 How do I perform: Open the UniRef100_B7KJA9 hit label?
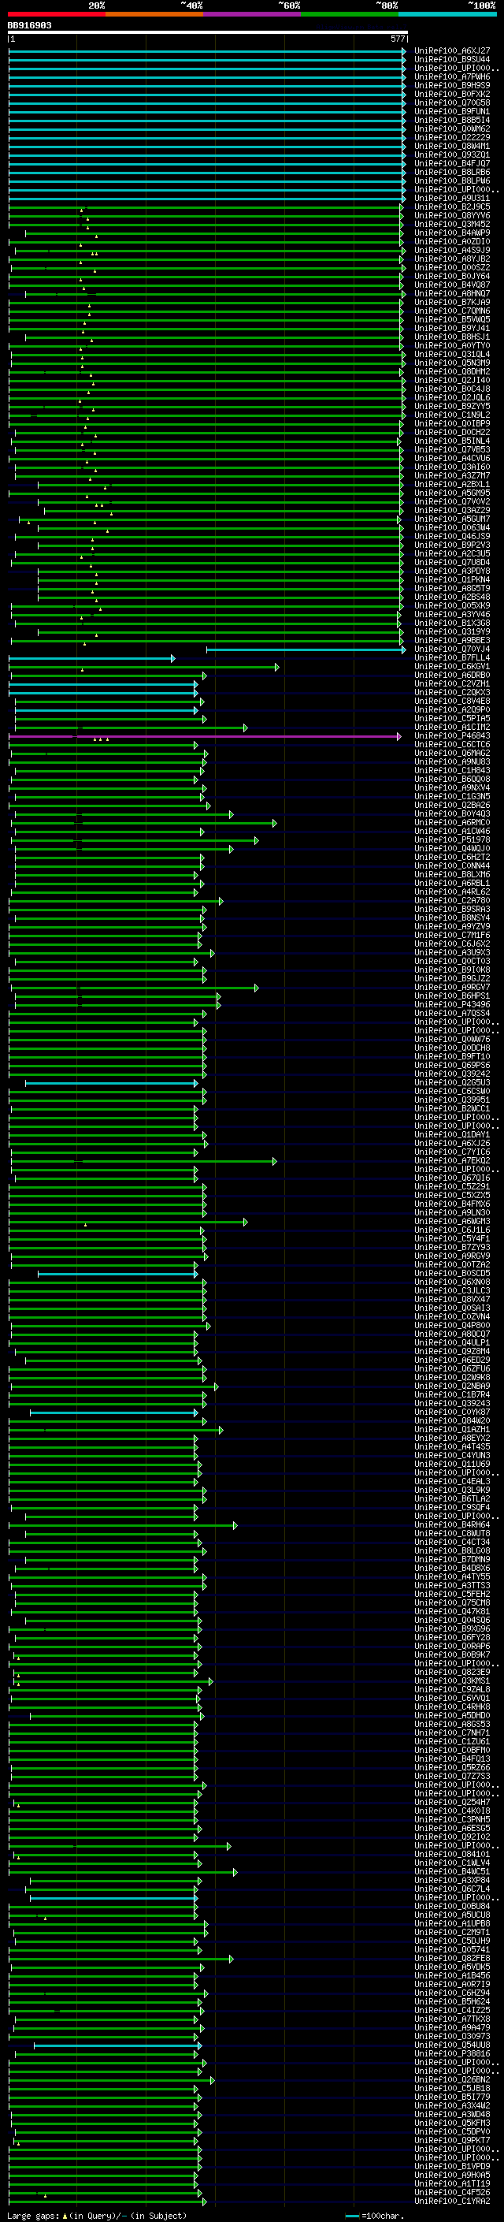coord(452,302)
